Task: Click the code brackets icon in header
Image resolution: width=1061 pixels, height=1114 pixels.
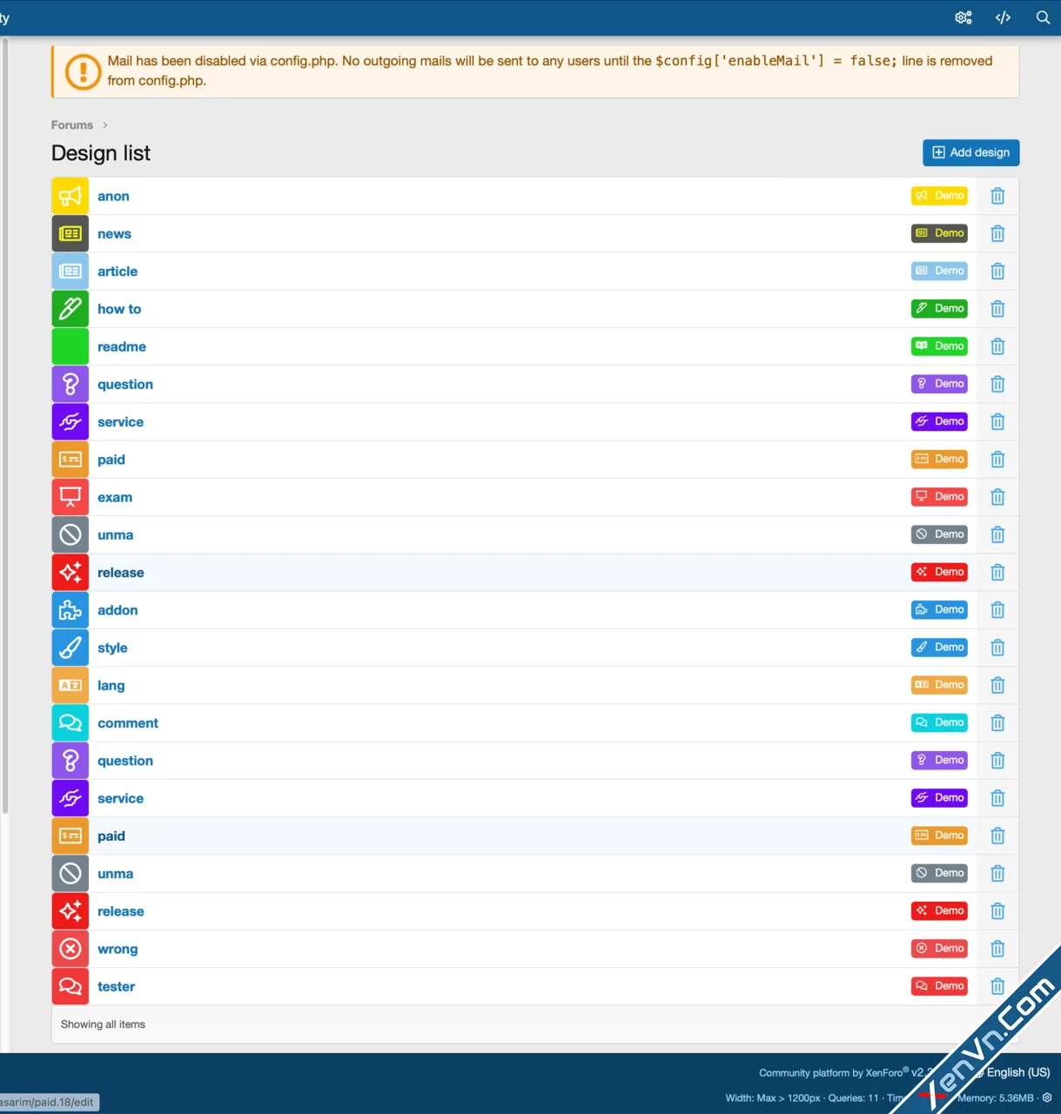Action: point(1003,17)
